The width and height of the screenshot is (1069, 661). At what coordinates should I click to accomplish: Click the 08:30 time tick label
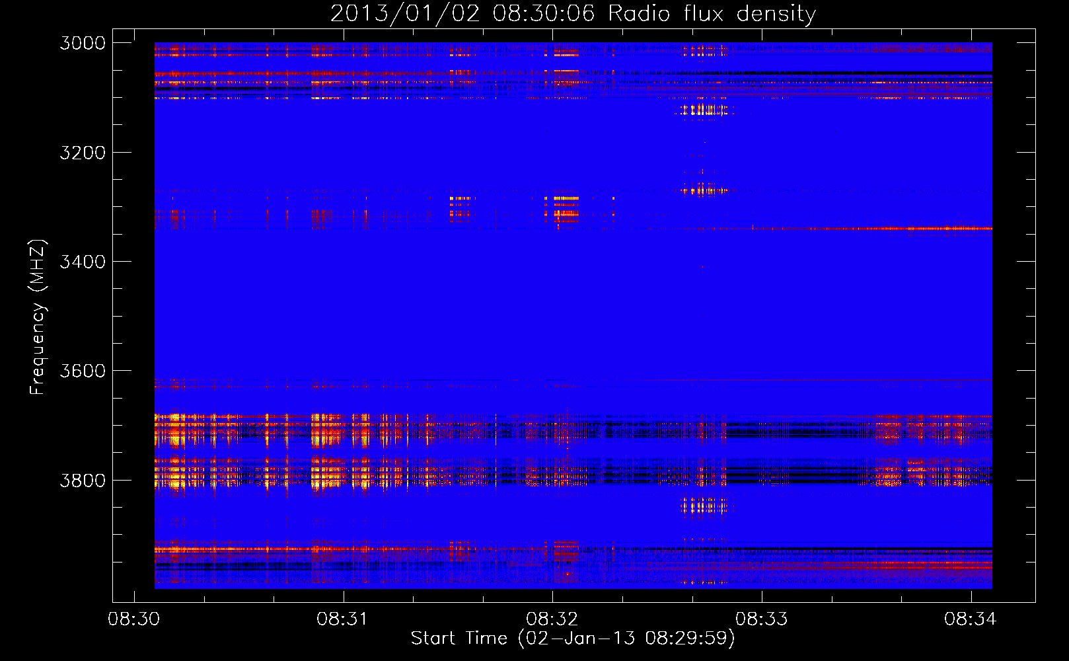134,619
